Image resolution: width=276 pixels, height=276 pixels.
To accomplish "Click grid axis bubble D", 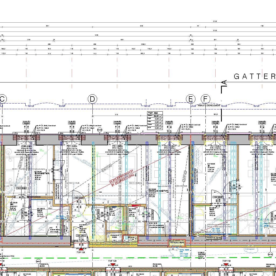I will (x=92, y=99).
